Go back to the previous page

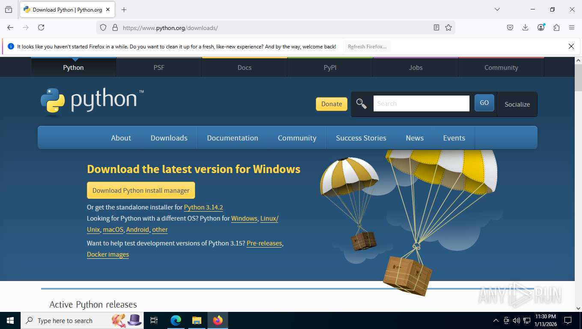coord(10,27)
